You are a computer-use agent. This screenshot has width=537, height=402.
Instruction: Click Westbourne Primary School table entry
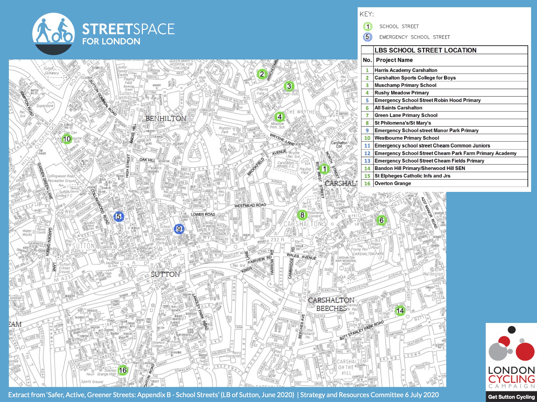tap(407, 138)
